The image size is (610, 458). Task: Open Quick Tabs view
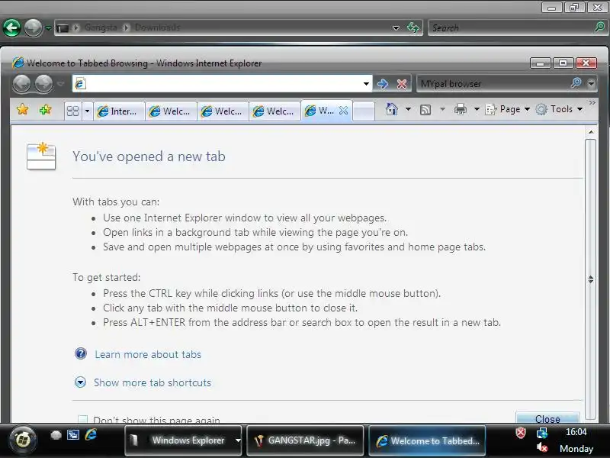72,111
